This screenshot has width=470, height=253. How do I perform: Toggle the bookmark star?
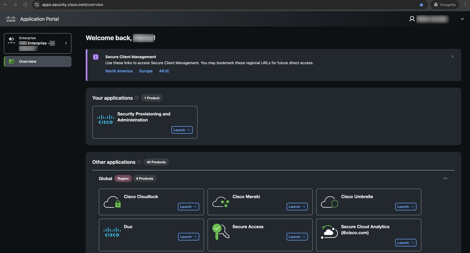[422, 5]
